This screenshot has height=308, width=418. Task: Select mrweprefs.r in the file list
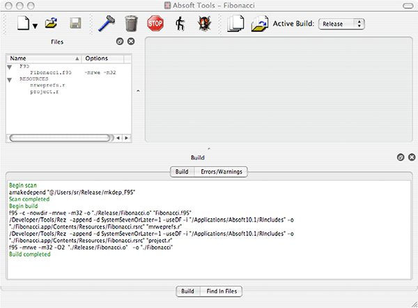pyautogui.click(x=47, y=85)
